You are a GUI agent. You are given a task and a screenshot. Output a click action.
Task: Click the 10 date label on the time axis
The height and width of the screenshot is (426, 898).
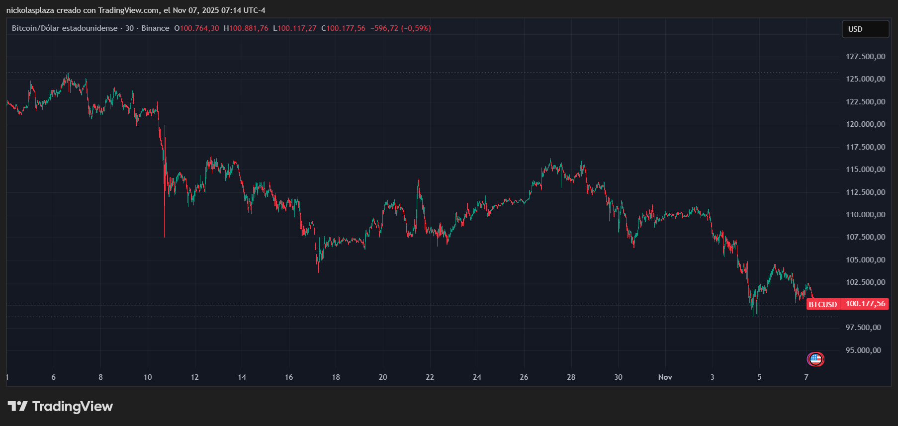[x=148, y=377]
